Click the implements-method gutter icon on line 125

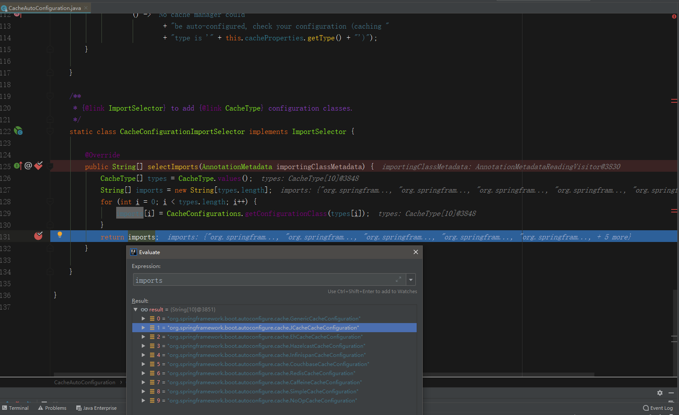point(18,166)
